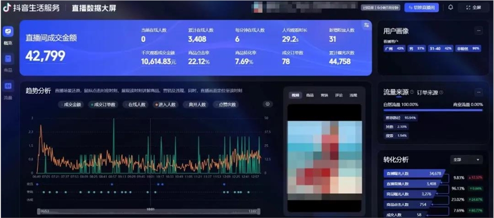Switch to the 营销 tab
The width and height of the screenshot is (494, 218).
[324, 95]
